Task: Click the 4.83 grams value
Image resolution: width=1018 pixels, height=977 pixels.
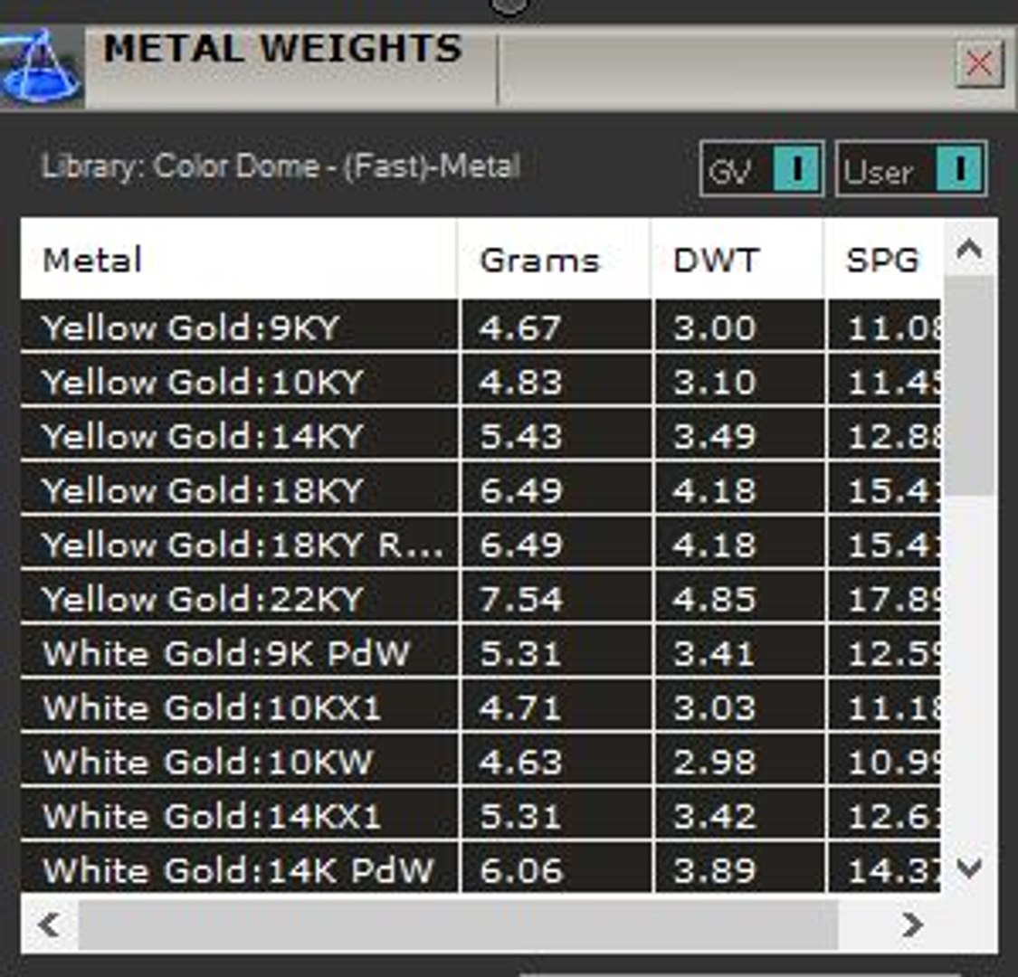Action: coord(520,382)
